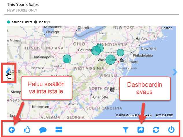Open the four-tile grid view icon
This screenshot has height=137, width=183.
click(x=59, y=130)
